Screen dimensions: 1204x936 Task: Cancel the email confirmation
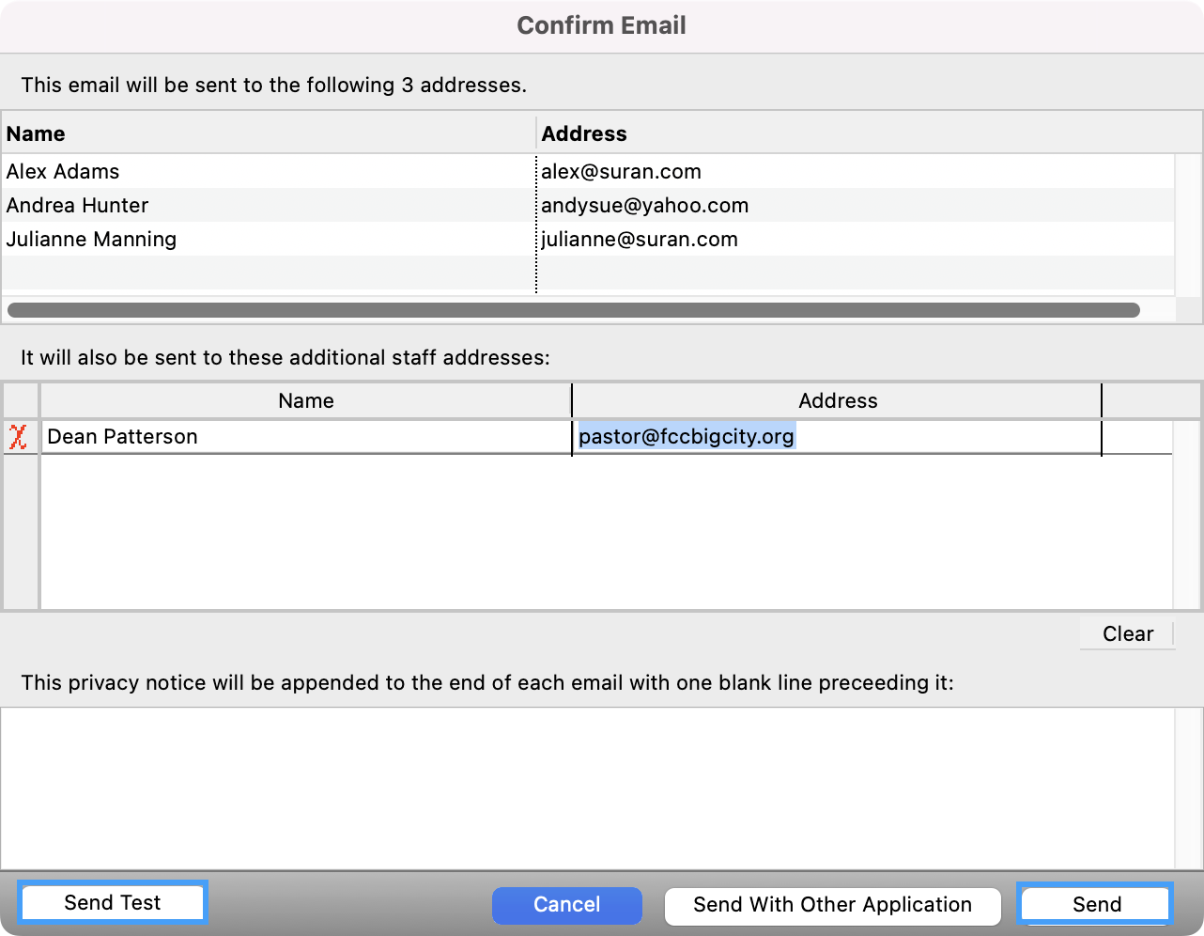point(566,905)
